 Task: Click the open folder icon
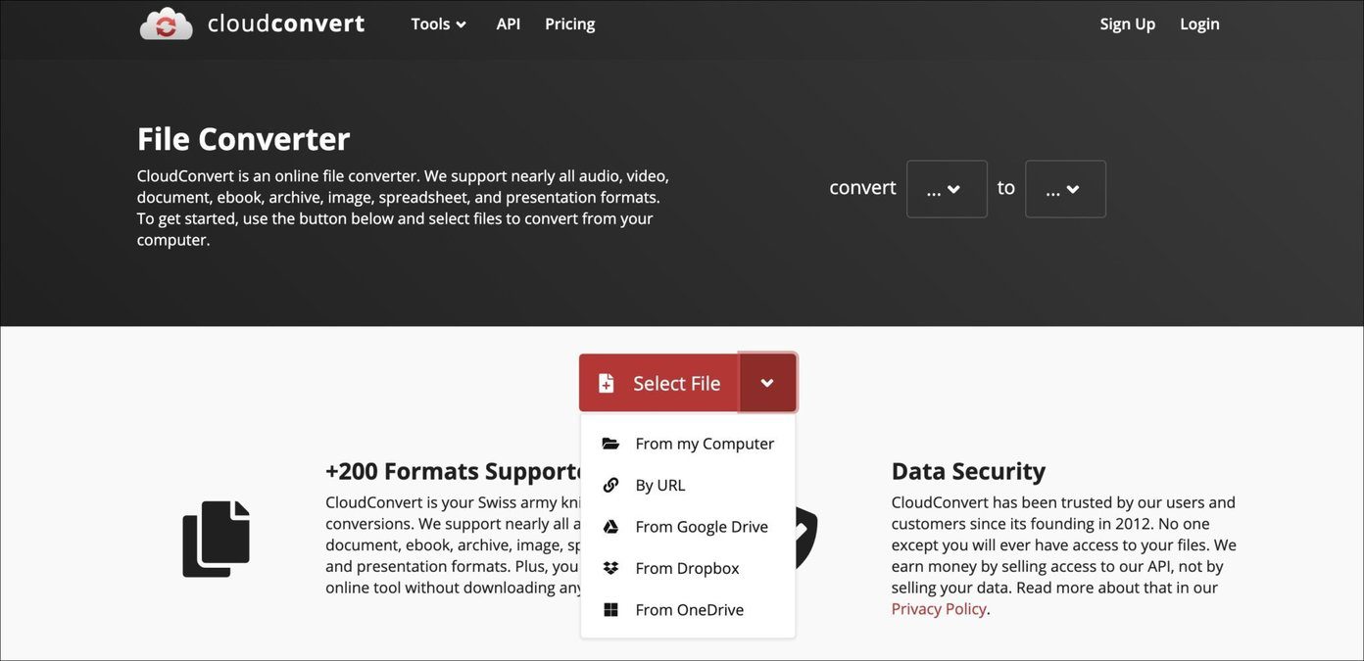point(610,444)
